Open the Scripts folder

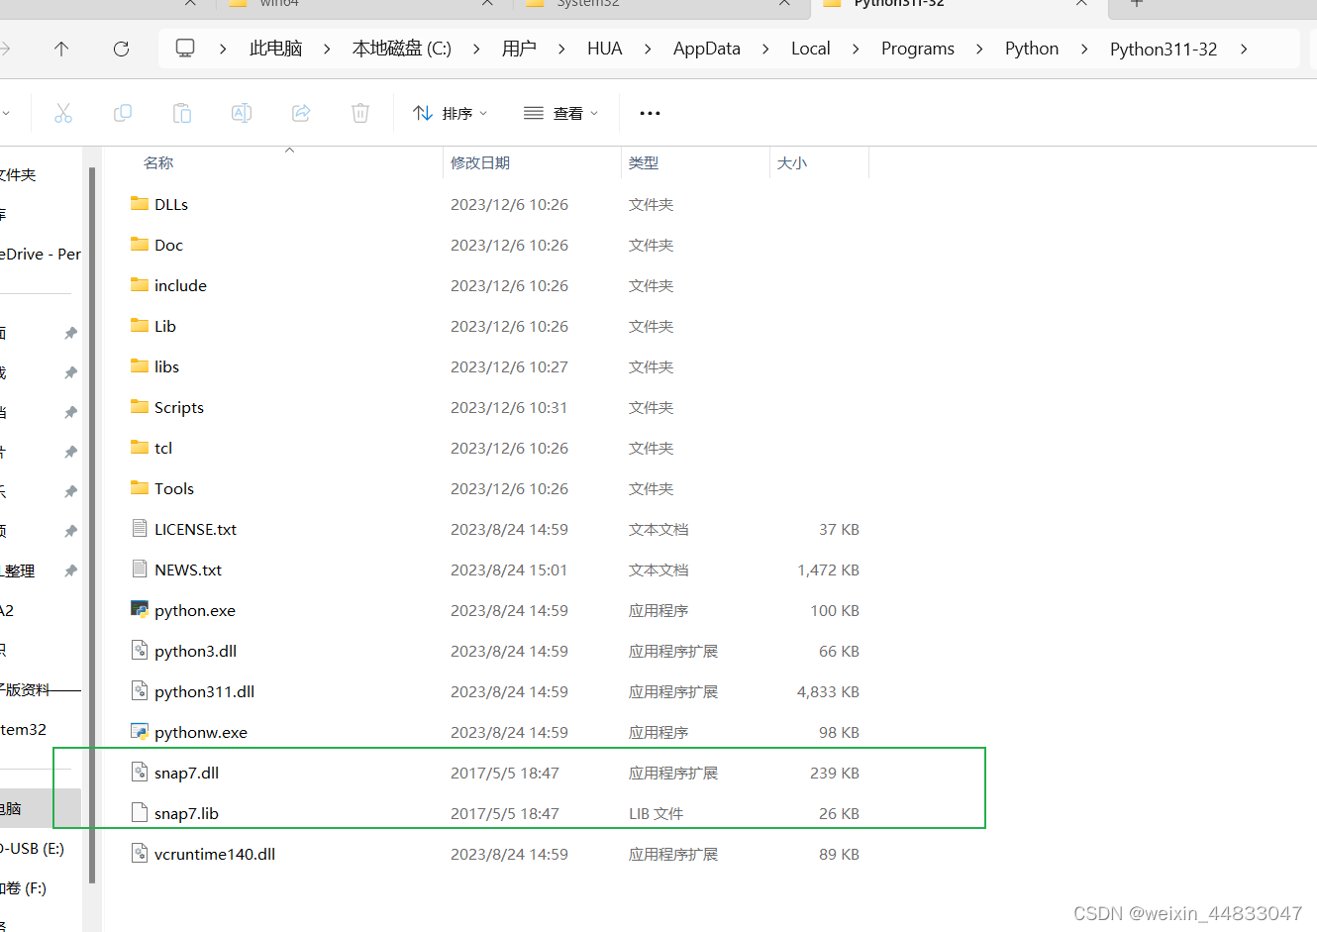(179, 407)
